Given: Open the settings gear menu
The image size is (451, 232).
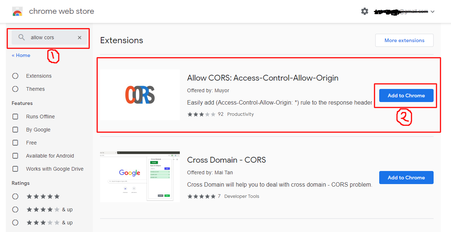Looking at the screenshot, I should click(365, 11).
